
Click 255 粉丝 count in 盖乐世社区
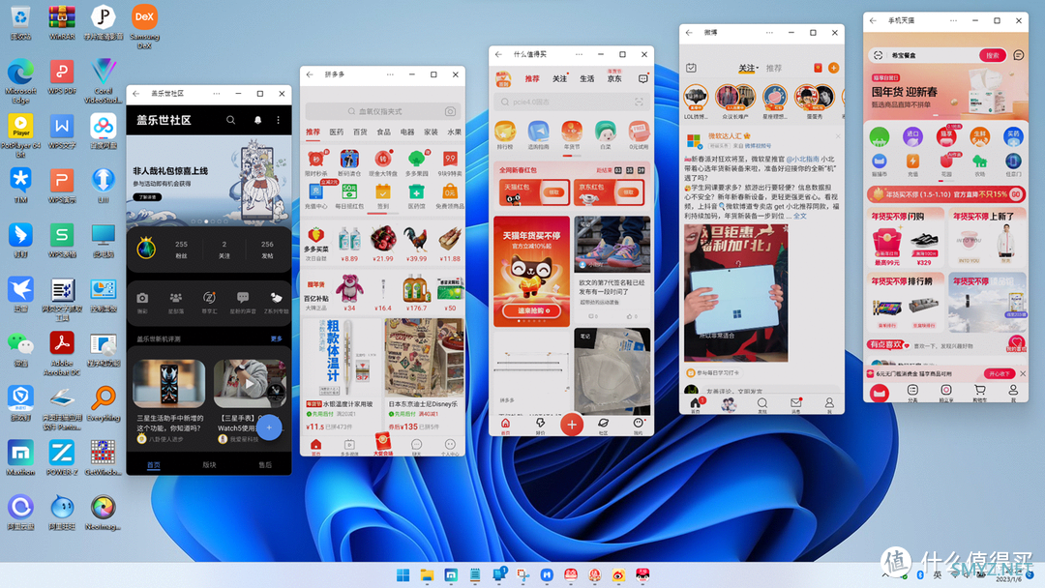(x=181, y=250)
